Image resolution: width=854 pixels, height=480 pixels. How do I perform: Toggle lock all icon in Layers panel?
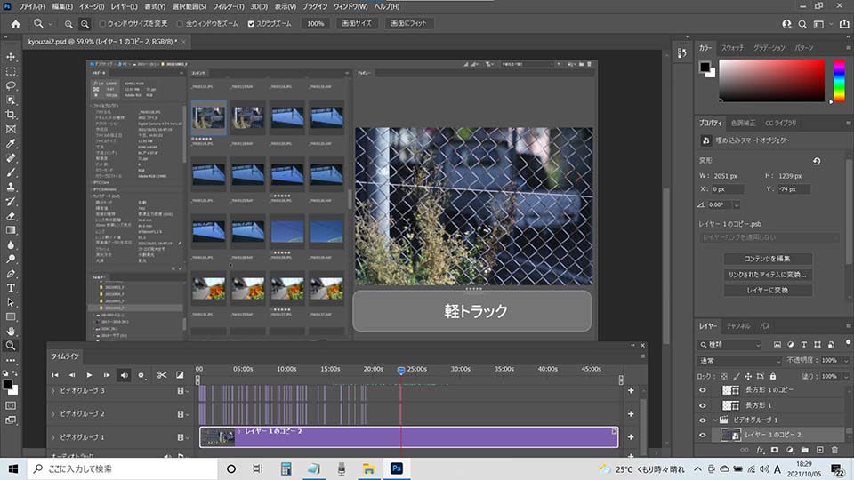click(x=772, y=376)
